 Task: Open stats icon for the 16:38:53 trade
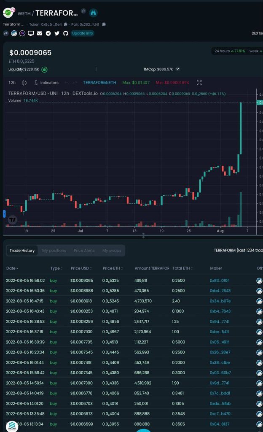click(x=259, y=322)
